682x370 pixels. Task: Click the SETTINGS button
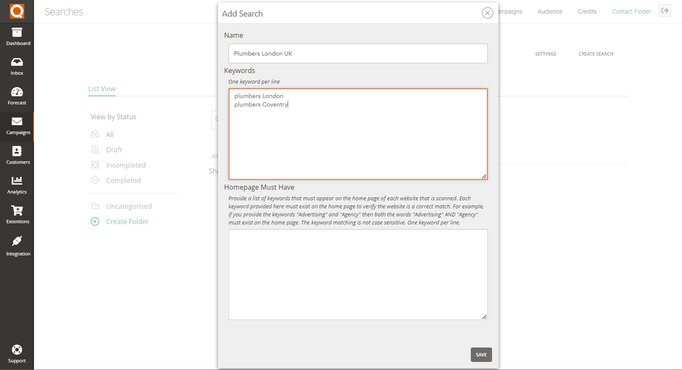[546, 54]
